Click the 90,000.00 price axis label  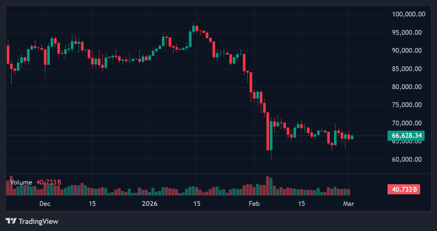409,51
